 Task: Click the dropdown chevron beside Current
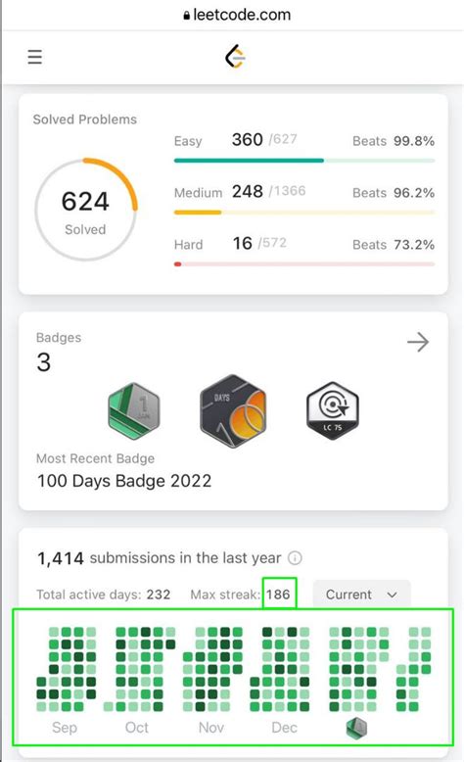(x=393, y=595)
